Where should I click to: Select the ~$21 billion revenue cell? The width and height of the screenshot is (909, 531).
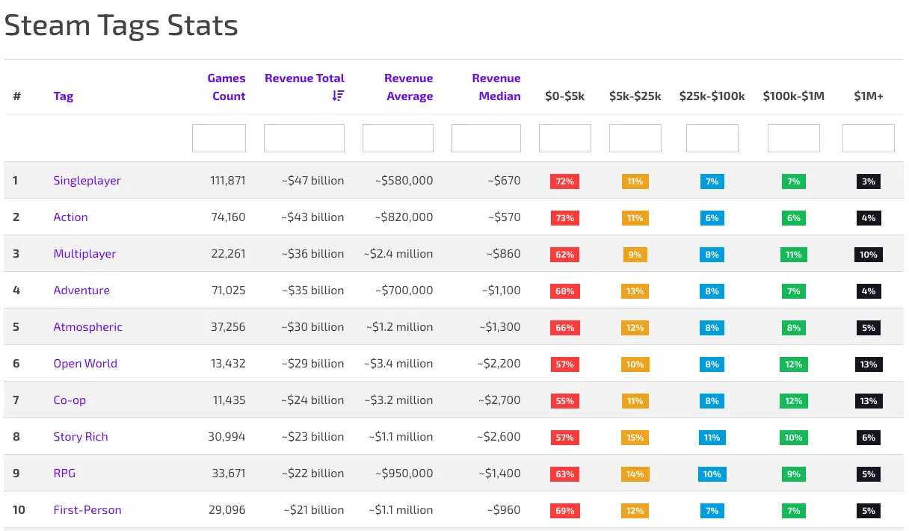[314, 510]
